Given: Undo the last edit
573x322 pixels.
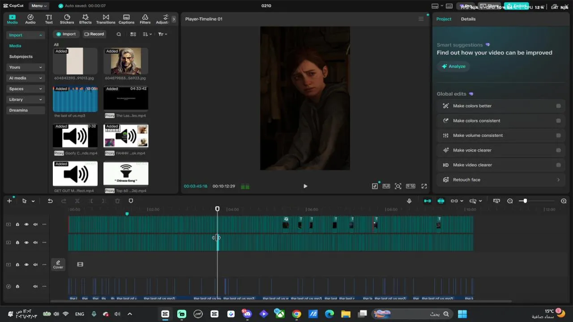Looking at the screenshot, I should point(50,201).
